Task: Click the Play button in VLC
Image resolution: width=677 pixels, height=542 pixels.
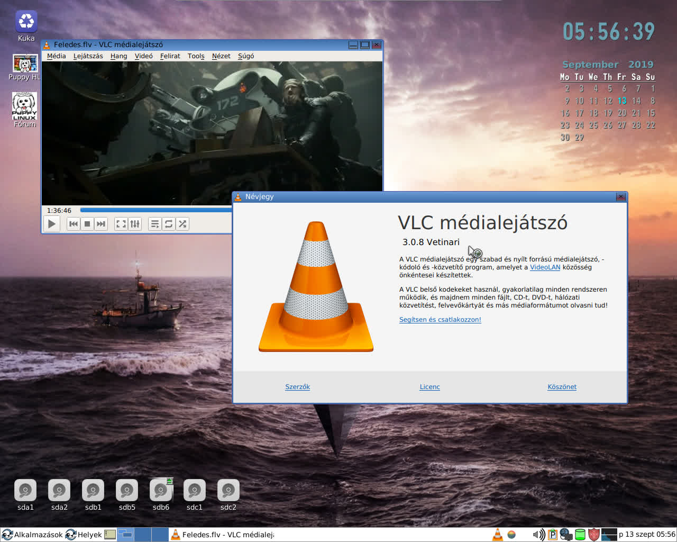Action: point(51,224)
